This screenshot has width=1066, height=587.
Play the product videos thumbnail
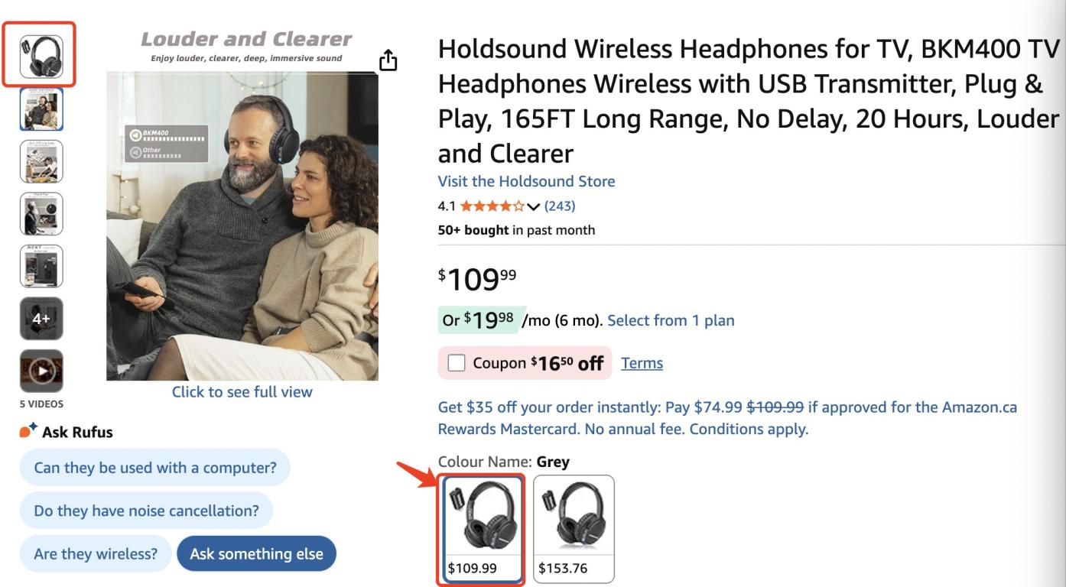click(41, 371)
